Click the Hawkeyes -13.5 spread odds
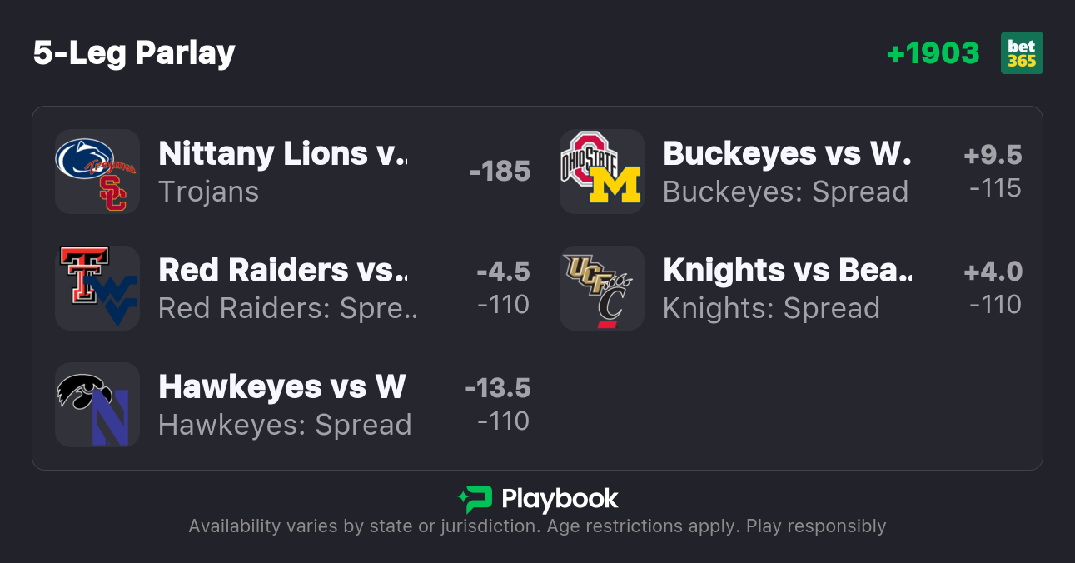This screenshot has height=563, width=1075. pyautogui.click(x=497, y=389)
